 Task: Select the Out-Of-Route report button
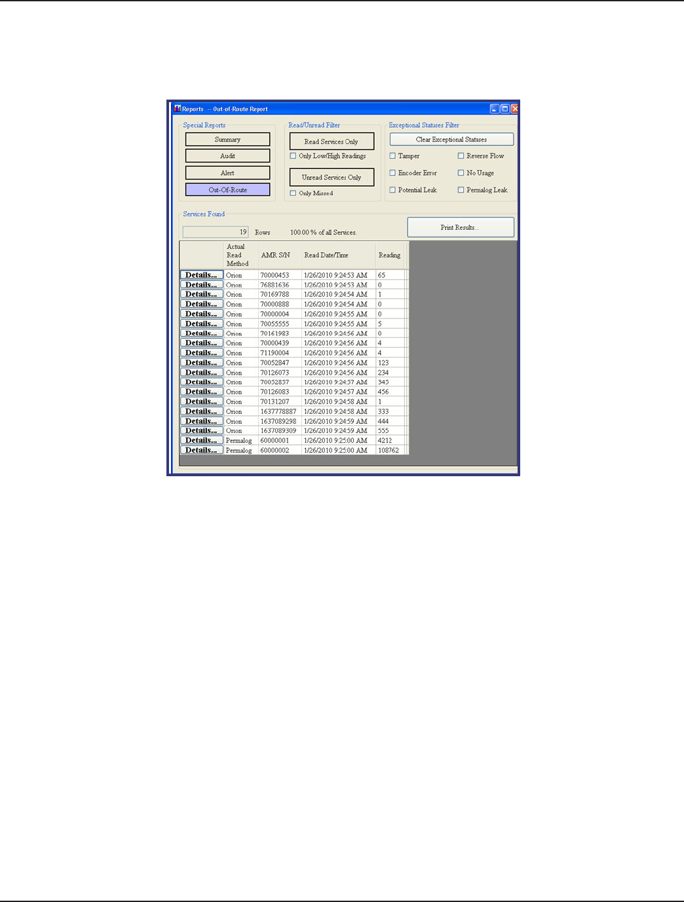(227, 190)
